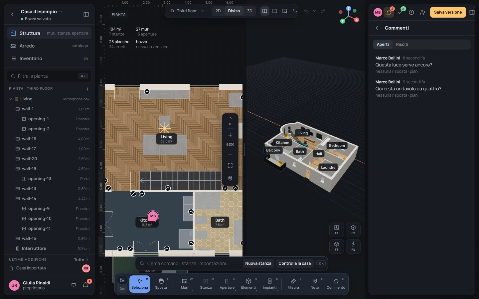Click Controlla la casa button
The height and width of the screenshot is (299, 479).
295,263
